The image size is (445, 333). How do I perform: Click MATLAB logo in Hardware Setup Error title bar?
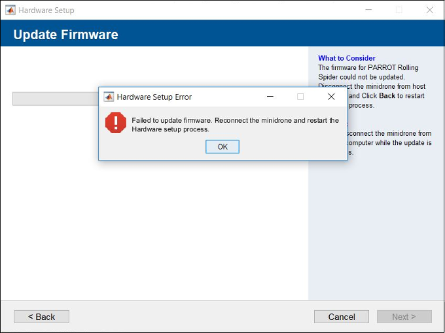coord(109,97)
